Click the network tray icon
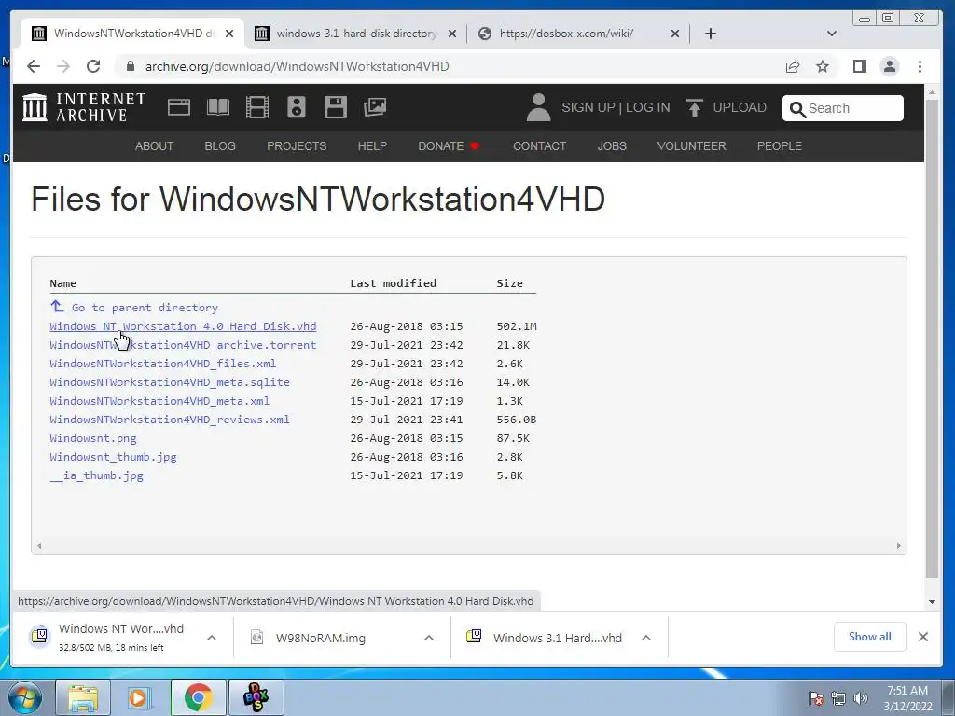 [x=838, y=698]
